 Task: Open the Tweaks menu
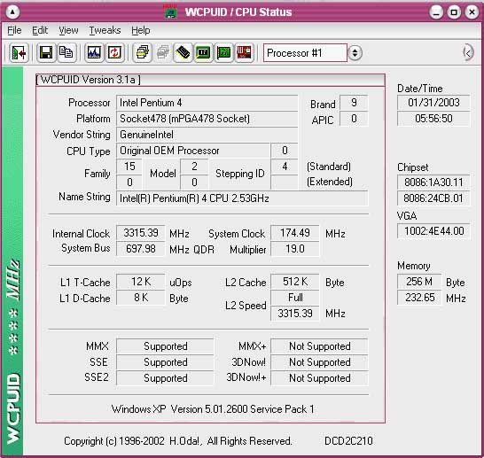point(105,30)
